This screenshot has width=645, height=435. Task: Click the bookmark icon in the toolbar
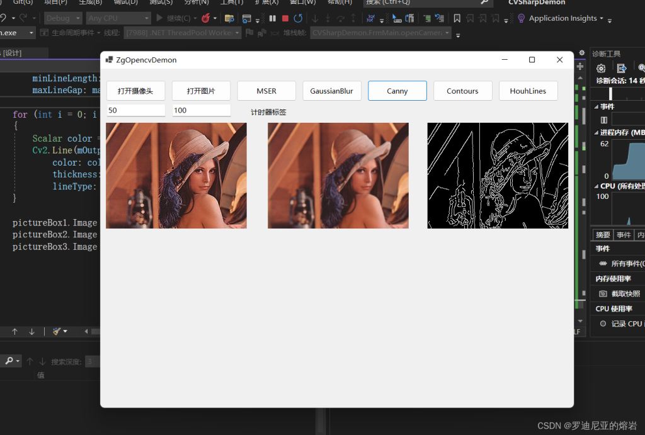(457, 18)
